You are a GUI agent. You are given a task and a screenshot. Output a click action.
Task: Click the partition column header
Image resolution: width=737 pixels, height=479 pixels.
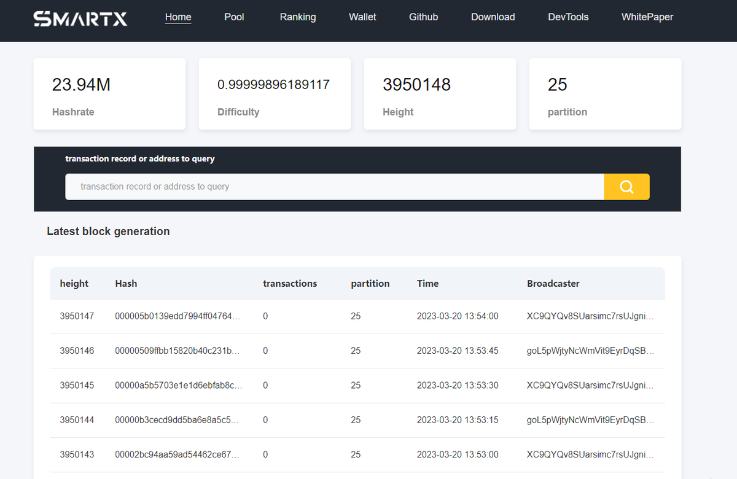pyautogui.click(x=370, y=284)
